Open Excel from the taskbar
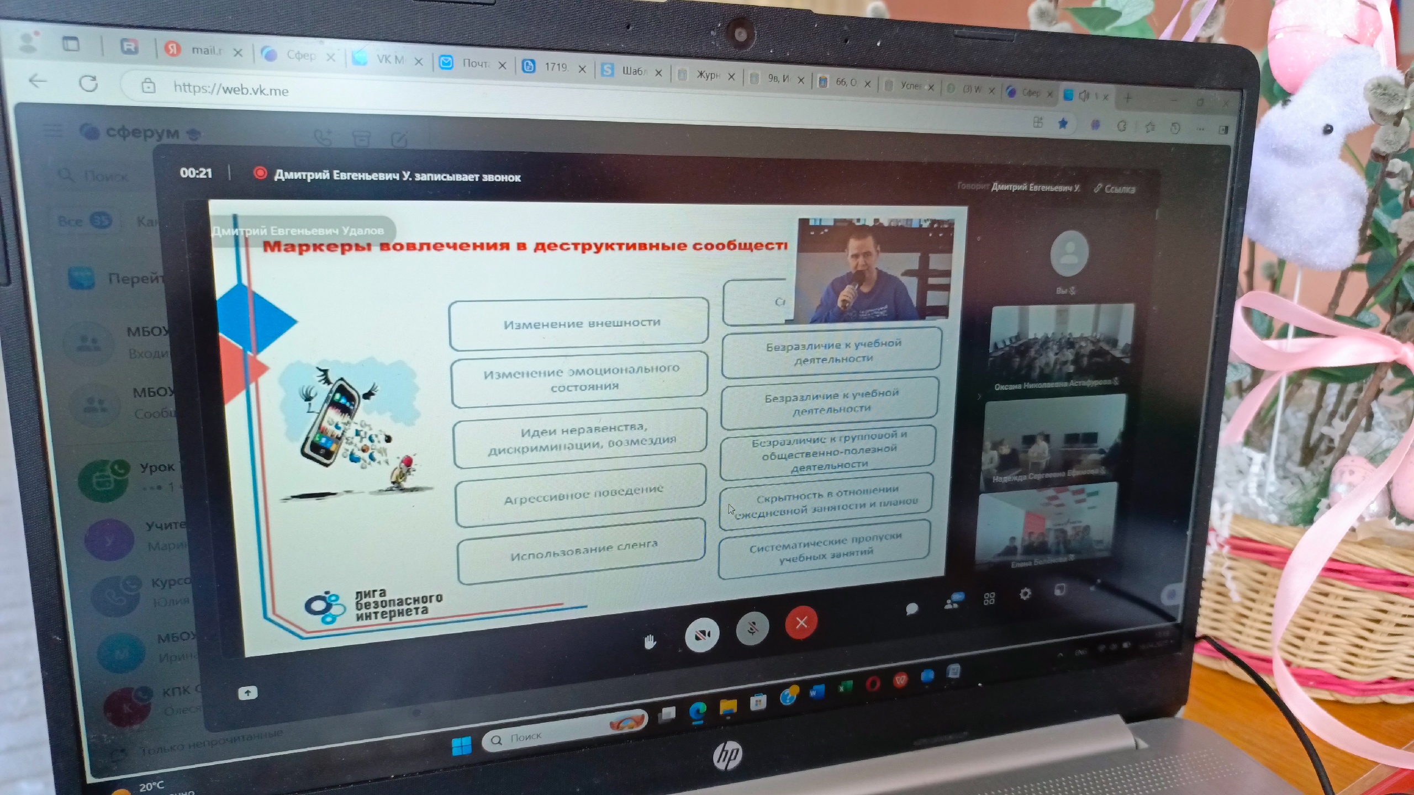 click(x=845, y=687)
